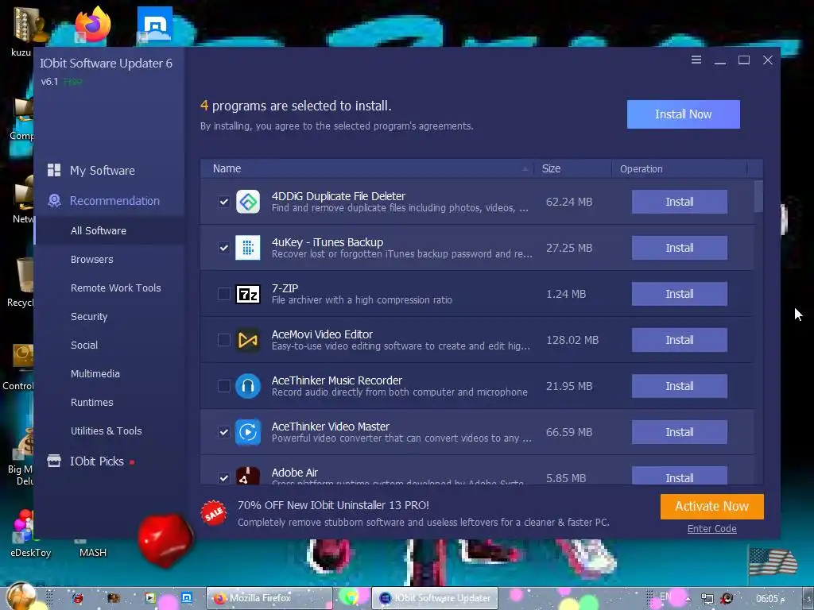Screen dimensions: 814x610
Task: Check the 7-ZIP checkbox
Action: click(x=223, y=294)
